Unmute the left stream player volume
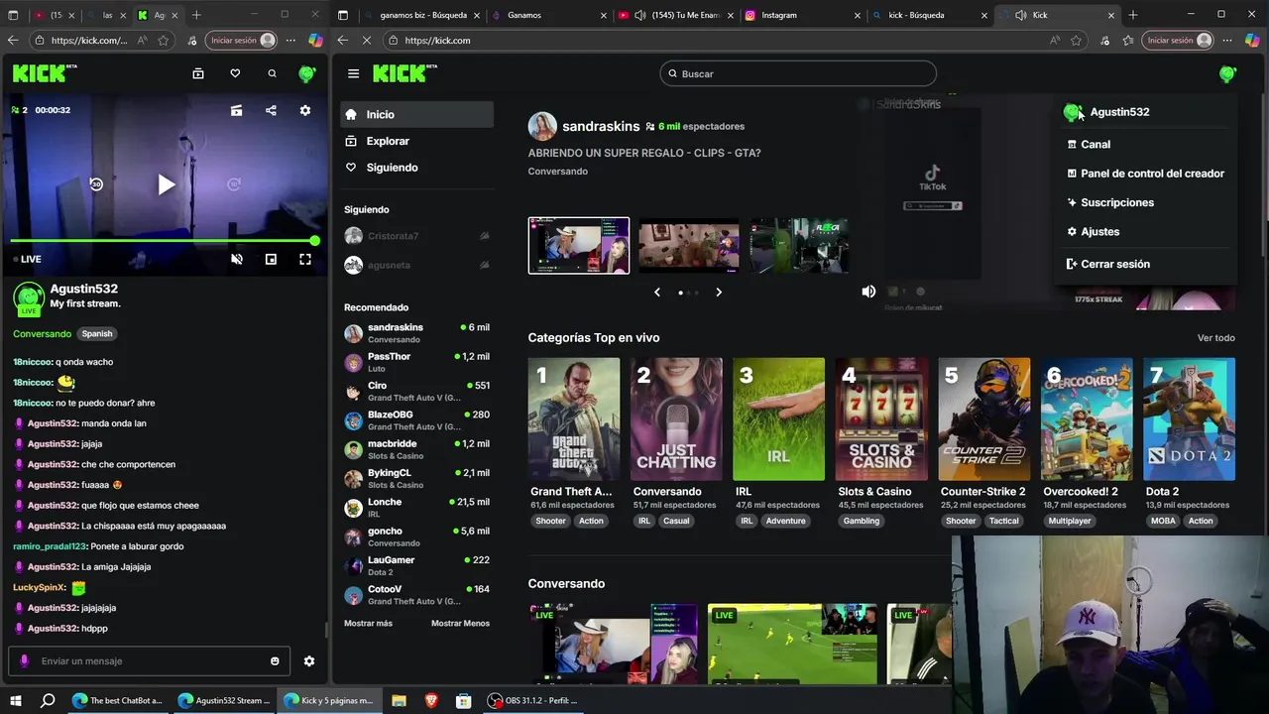This screenshot has width=1269, height=714. pos(236,259)
